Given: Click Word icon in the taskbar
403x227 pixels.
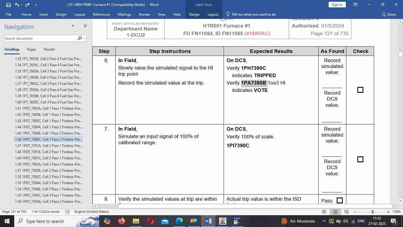Looking at the screenshot, I should click(208, 221).
